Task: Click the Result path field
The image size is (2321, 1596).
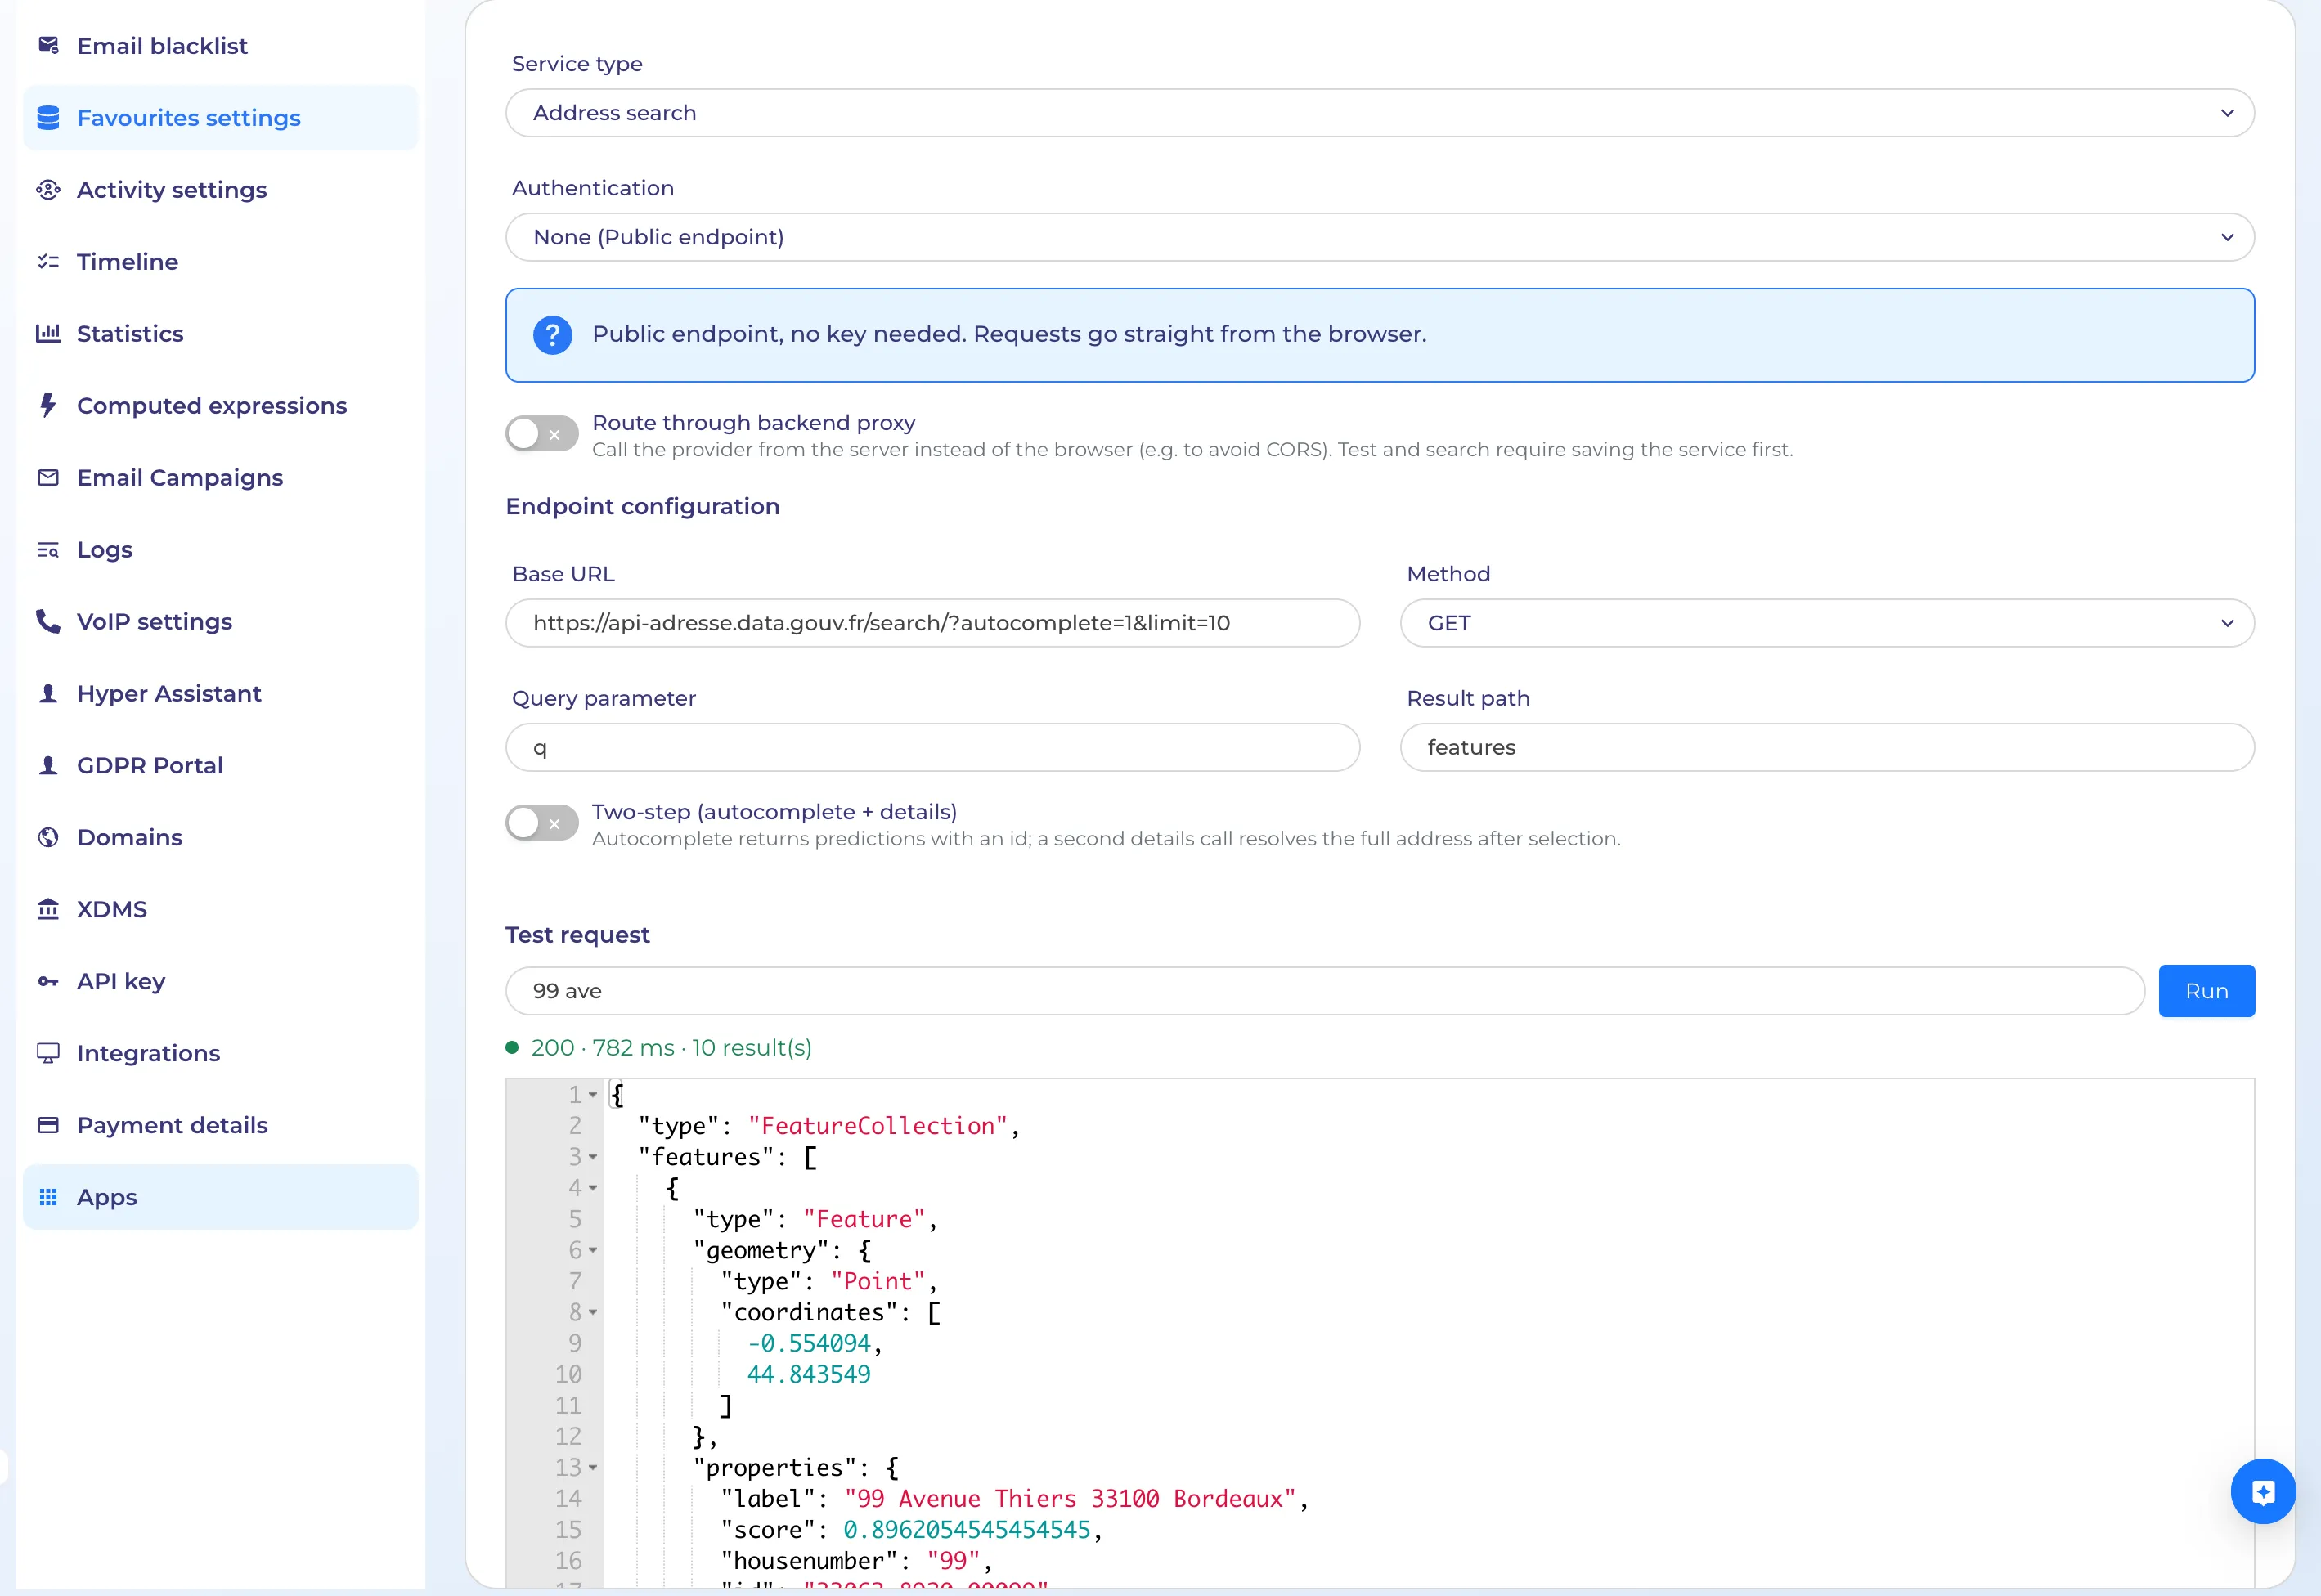Action: point(1826,747)
